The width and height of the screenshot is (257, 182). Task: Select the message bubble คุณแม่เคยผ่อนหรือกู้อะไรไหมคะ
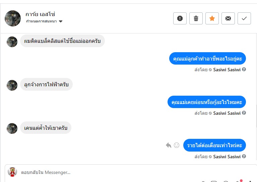coord(207,102)
